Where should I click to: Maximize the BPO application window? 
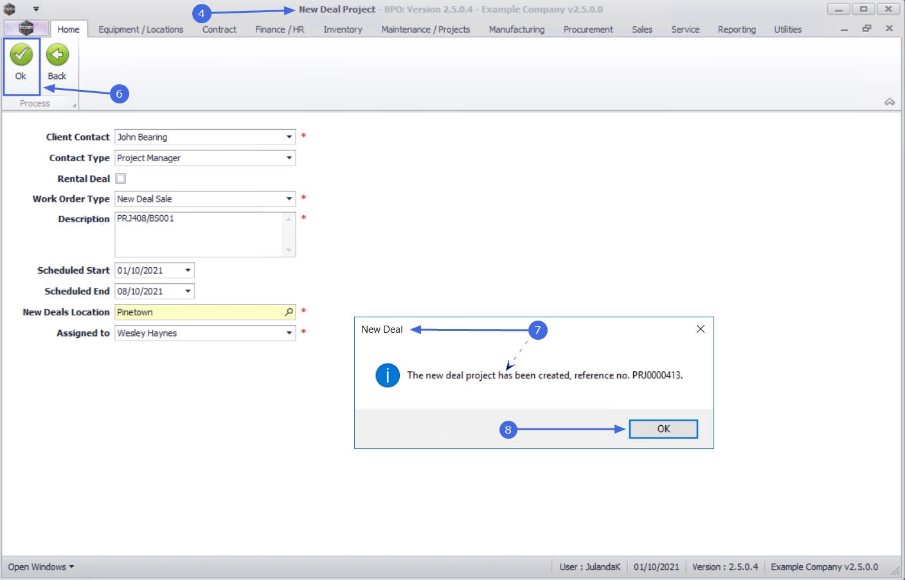(x=863, y=9)
